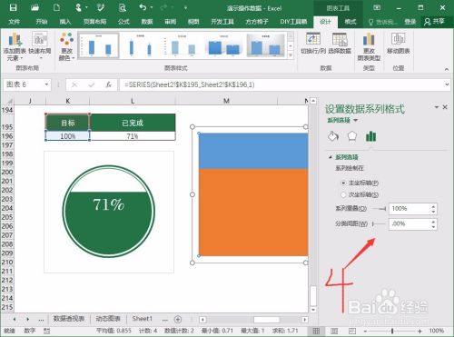This screenshot has height=337, width=454.
Task: Click the Add Chart Element button
Action: click(x=15, y=46)
